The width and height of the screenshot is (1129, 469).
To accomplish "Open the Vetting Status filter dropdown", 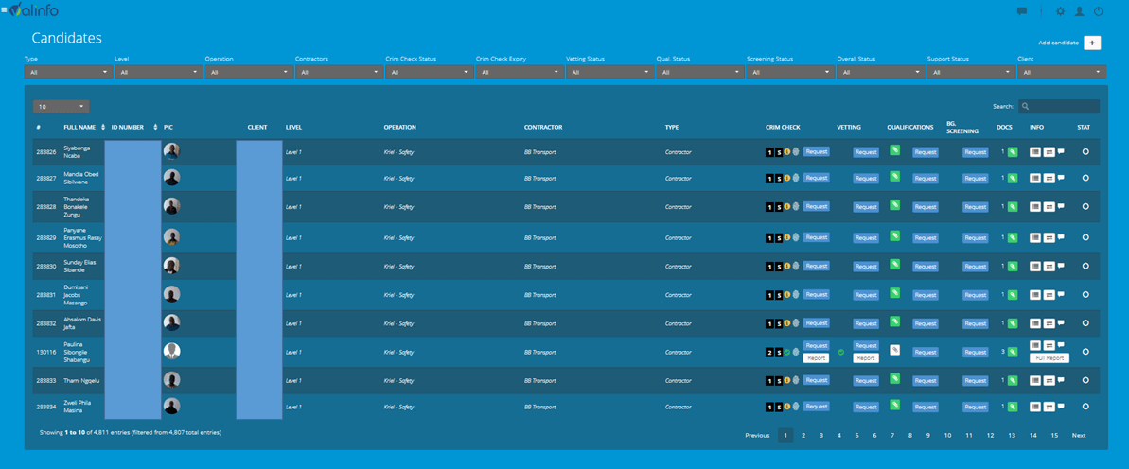I will 608,72.
